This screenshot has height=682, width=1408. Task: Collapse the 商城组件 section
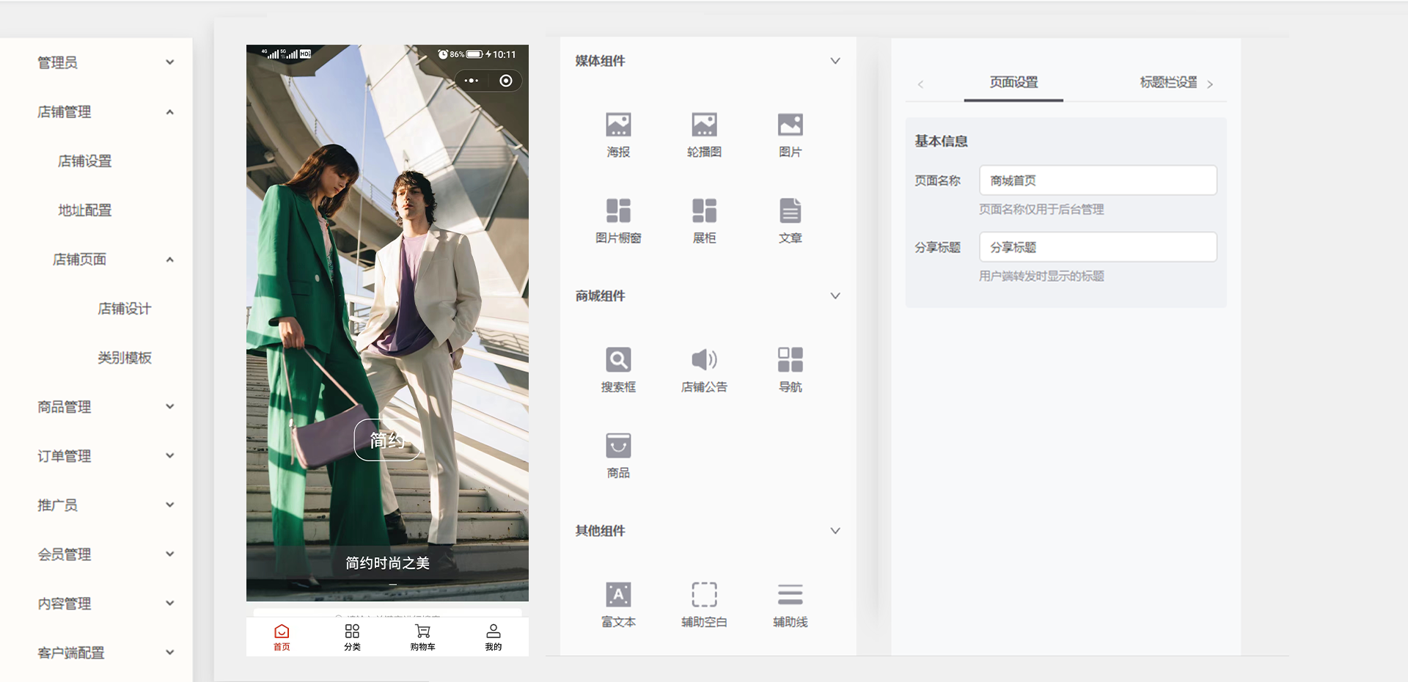tap(835, 296)
